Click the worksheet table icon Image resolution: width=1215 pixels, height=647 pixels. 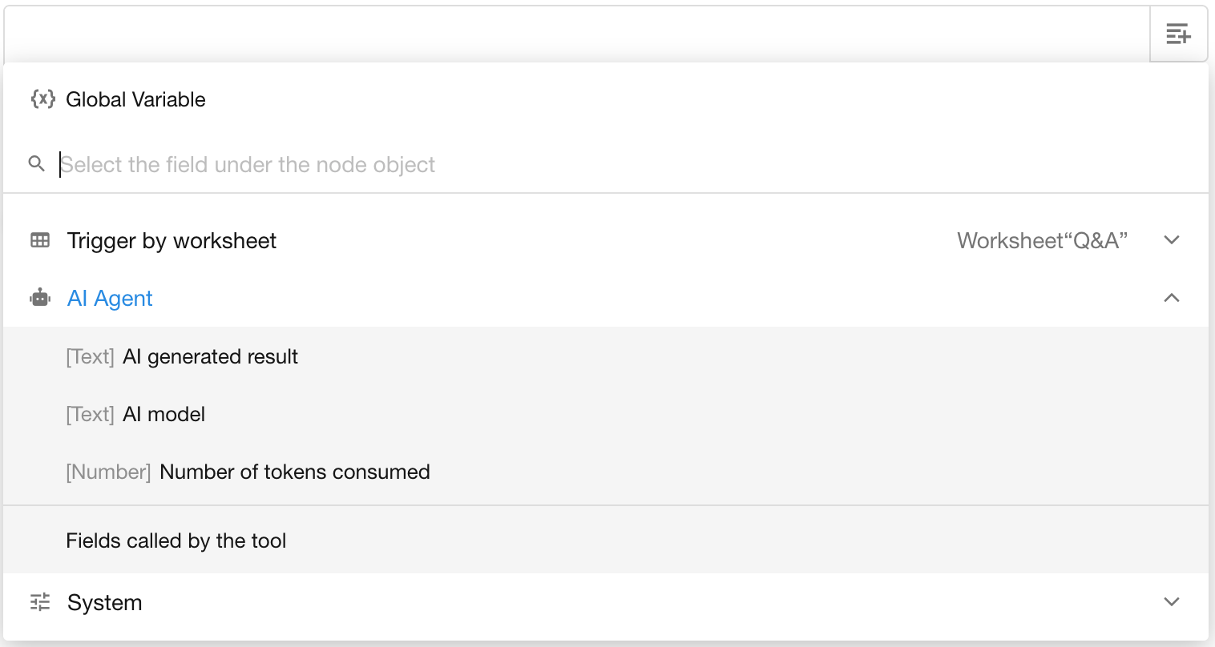pyautogui.click(x=40, y=240)
